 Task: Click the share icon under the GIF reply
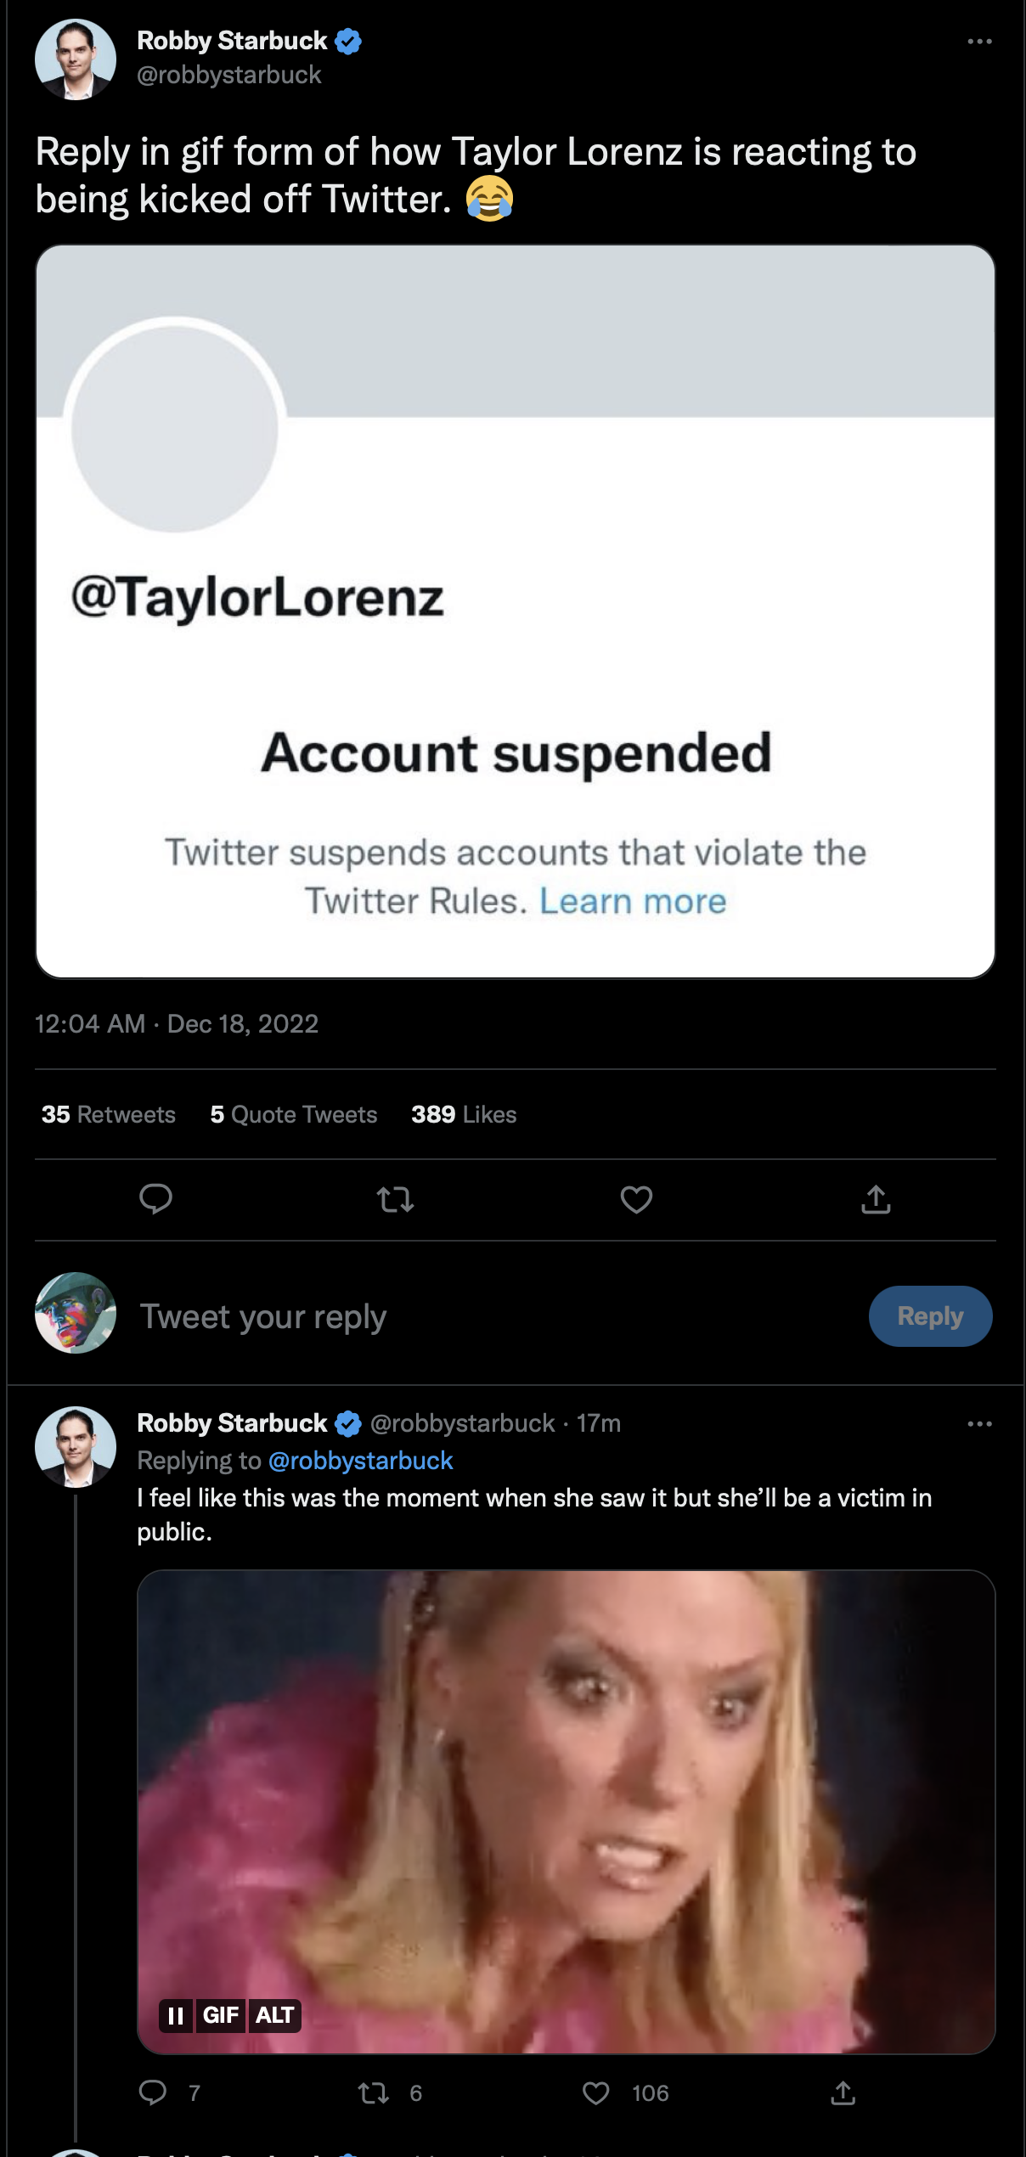coord(843,2093)
